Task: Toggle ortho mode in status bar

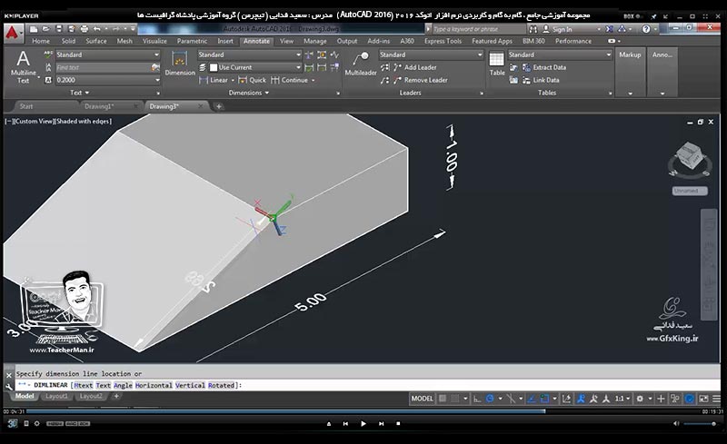Action: [x=476, y=399]
